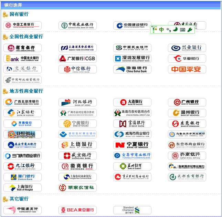Select 广州市农村信用合作社 option
This screenshot has height=217, width=222.
tap(77, 113)
